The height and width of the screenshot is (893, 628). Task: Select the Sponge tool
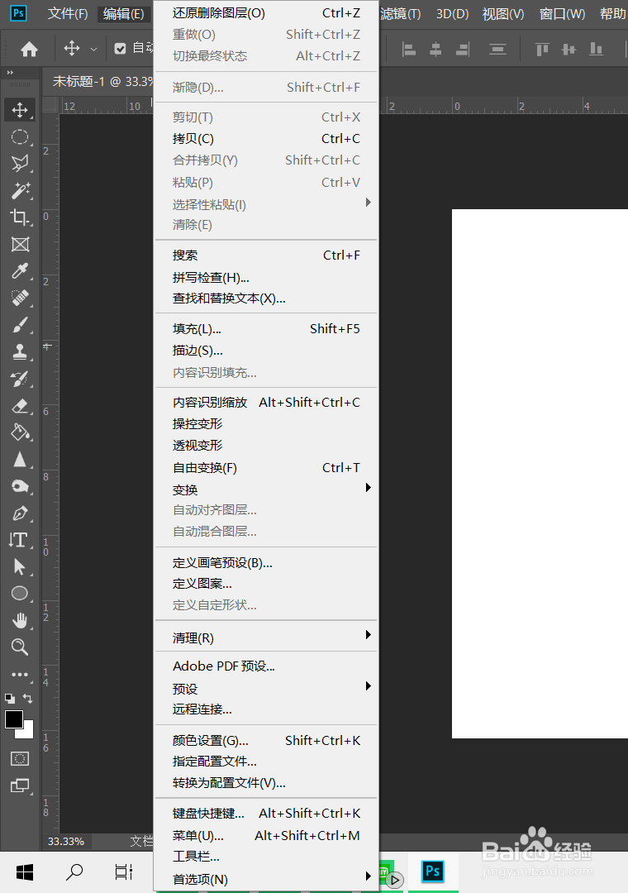pos(20,486)
